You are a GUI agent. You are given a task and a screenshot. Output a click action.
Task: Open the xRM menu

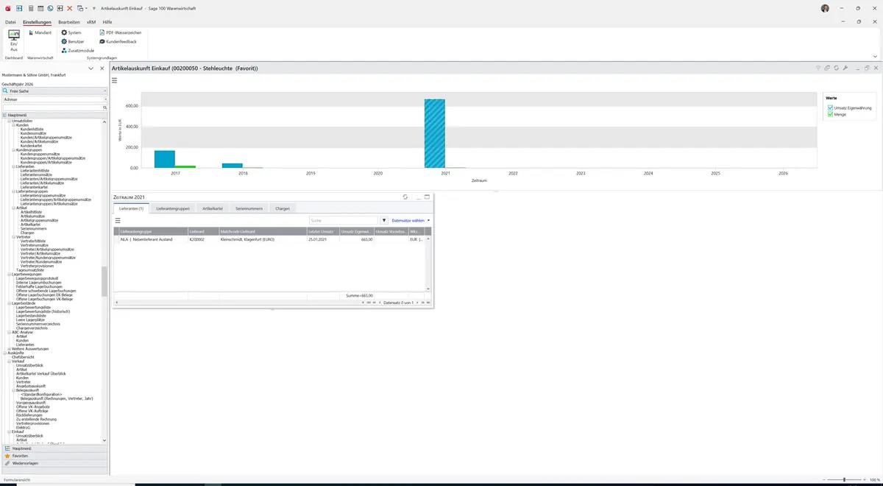coord(91,22)
